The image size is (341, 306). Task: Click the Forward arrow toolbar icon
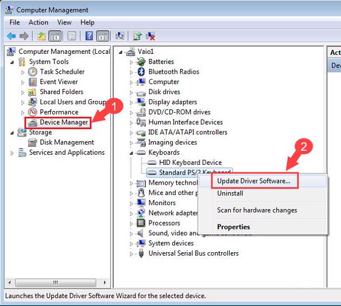pos(24,36)
